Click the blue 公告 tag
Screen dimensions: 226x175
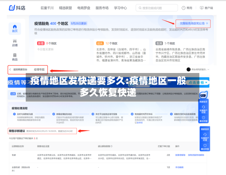click(13, 94)
